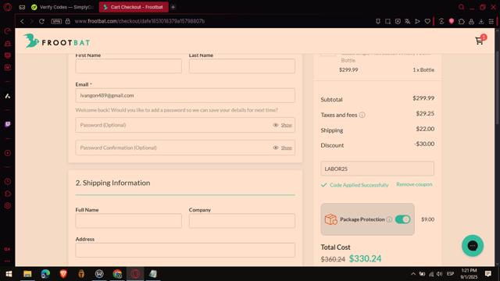
Task: Focus the First Name field
Action: click(x=128, y=66)
